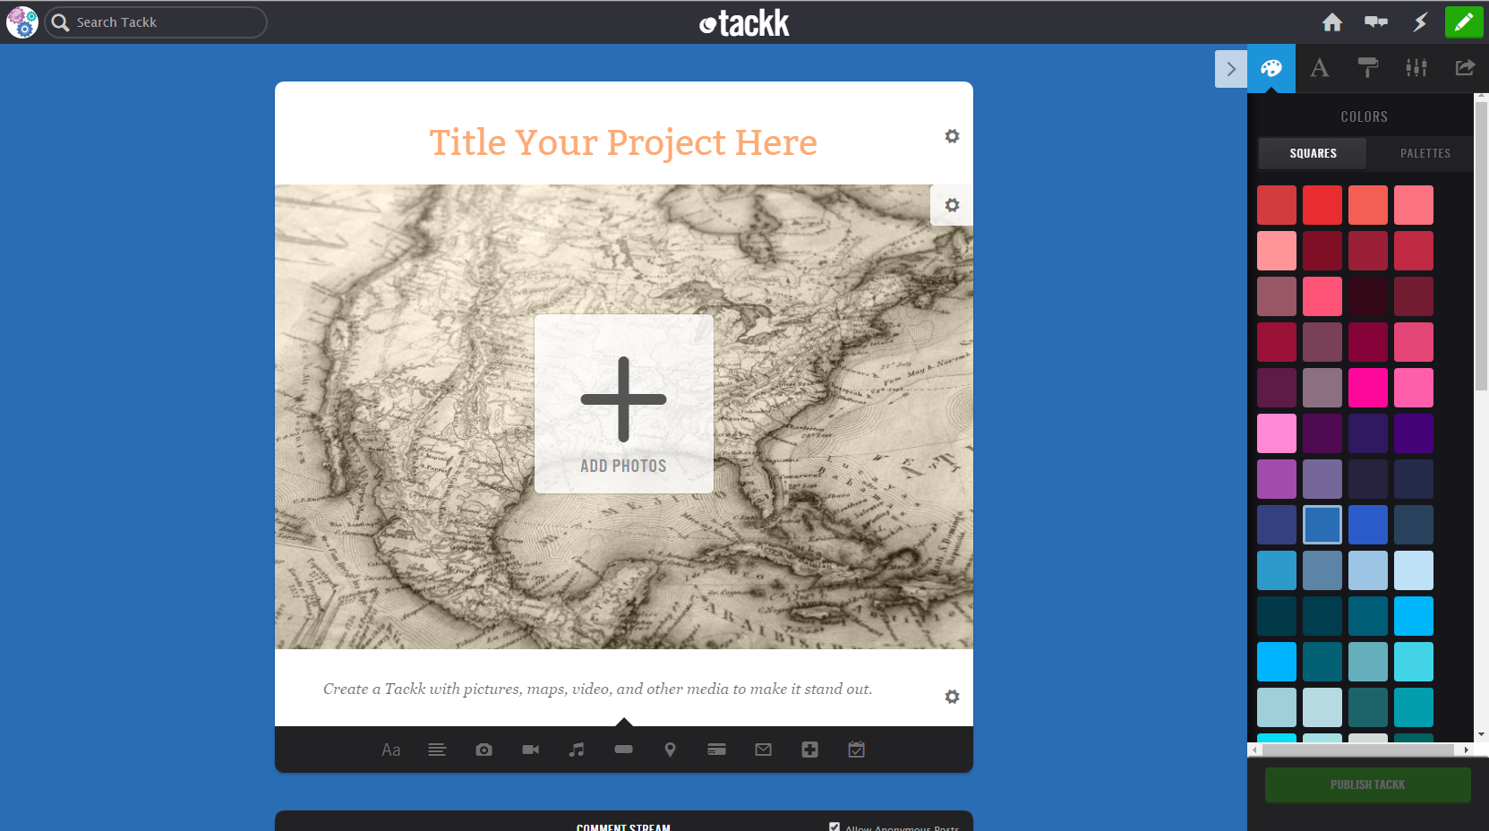Add a map with the location pin icon
The height and width of the screenshot is (831, 1489).
[x=670, y=750]
